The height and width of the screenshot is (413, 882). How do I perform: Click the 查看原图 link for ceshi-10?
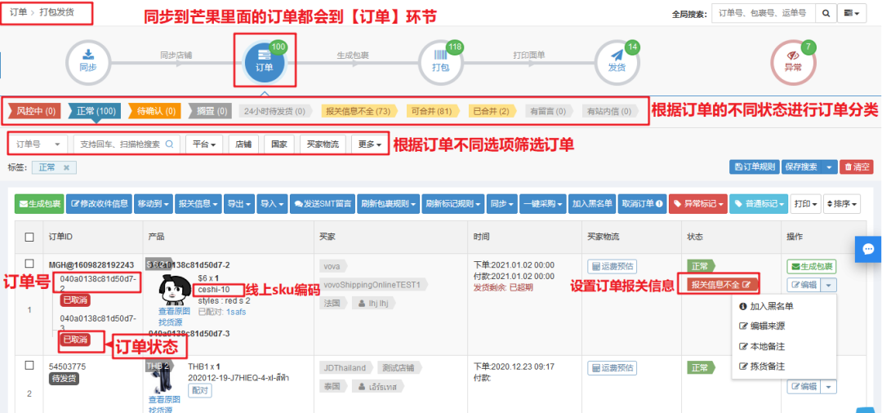tap(175, 311)
